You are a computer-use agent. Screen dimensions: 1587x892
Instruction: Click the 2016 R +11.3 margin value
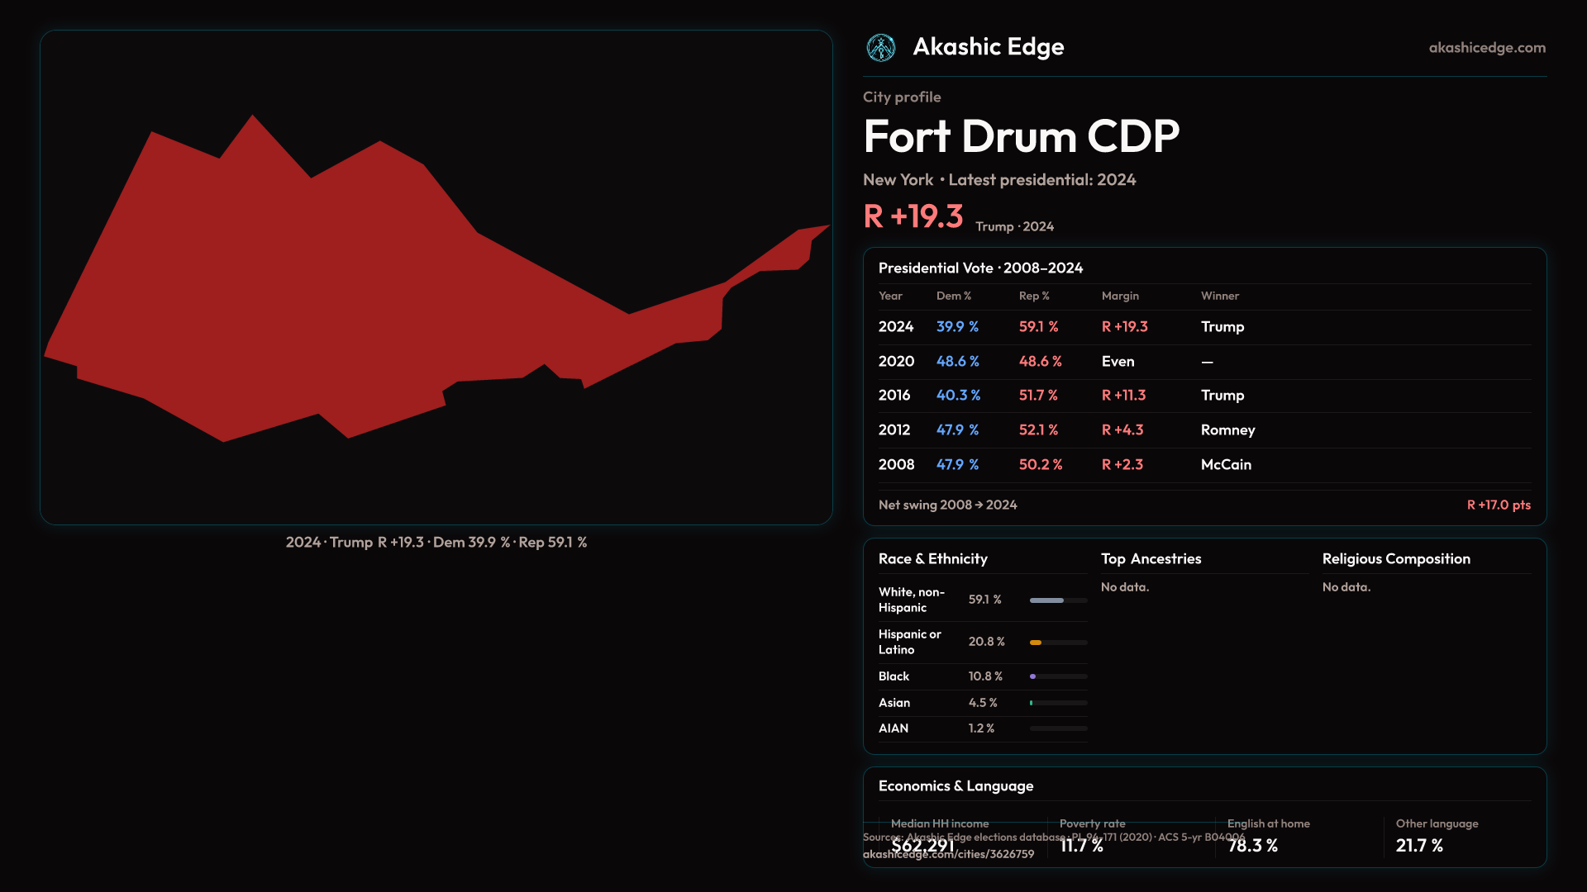pos(1123,396)
